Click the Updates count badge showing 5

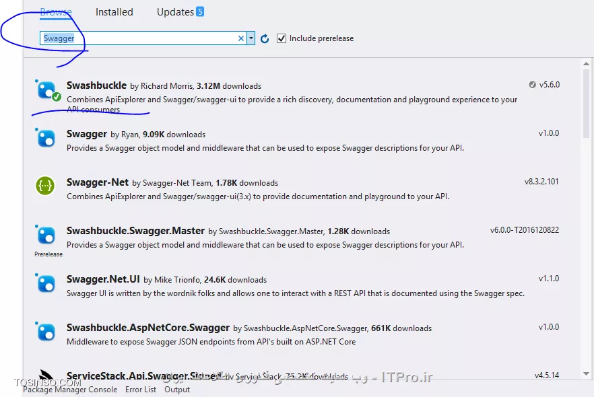[200, 11]
